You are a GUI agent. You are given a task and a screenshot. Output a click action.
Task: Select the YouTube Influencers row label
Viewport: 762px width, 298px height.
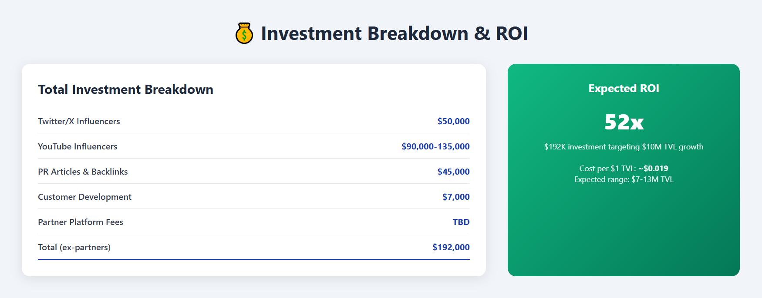[78, 146]
